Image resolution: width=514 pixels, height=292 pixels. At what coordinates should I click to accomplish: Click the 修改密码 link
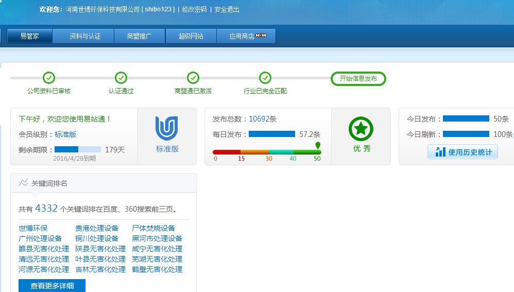tap(194, 9)
